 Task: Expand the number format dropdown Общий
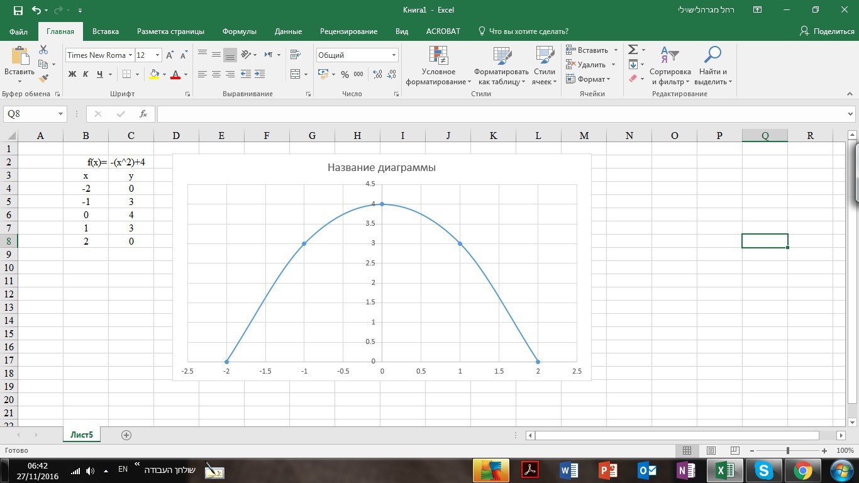[394, 55]
